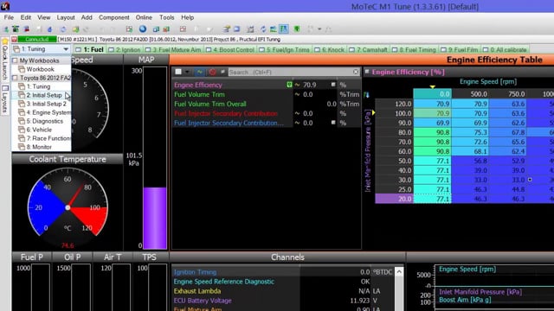Switch to the 2: Ignition worksheet tab

[125, 50]
